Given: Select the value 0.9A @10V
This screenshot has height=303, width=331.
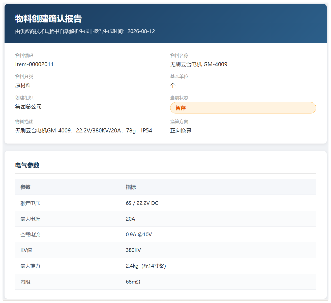Looking at the screenshot, I should click(x=139, y=235).
